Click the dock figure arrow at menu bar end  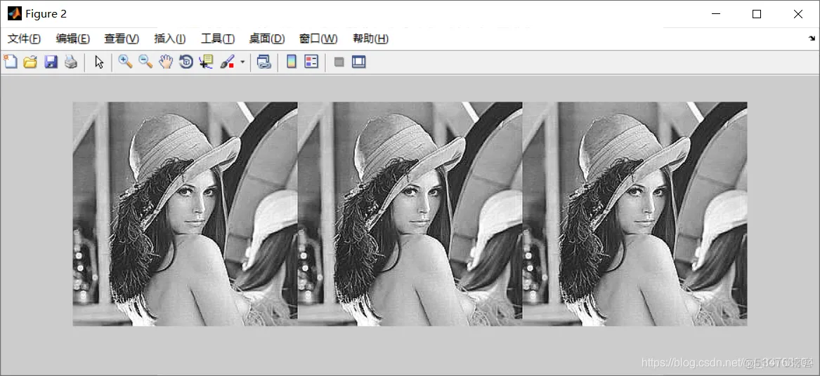tap(812, 38)
